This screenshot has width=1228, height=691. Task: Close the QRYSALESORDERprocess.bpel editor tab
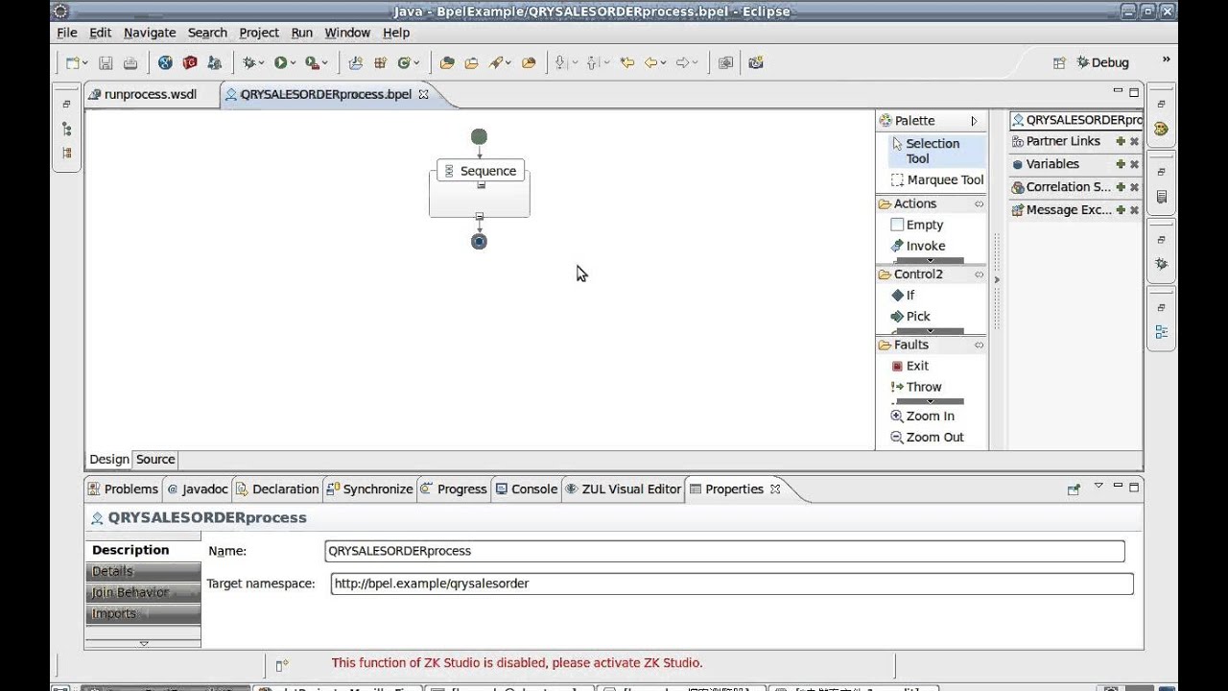coord(423,94)
